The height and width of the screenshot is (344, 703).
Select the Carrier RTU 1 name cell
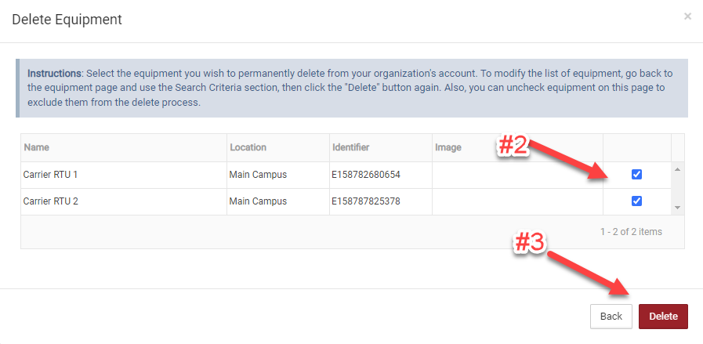coord(51,175)
